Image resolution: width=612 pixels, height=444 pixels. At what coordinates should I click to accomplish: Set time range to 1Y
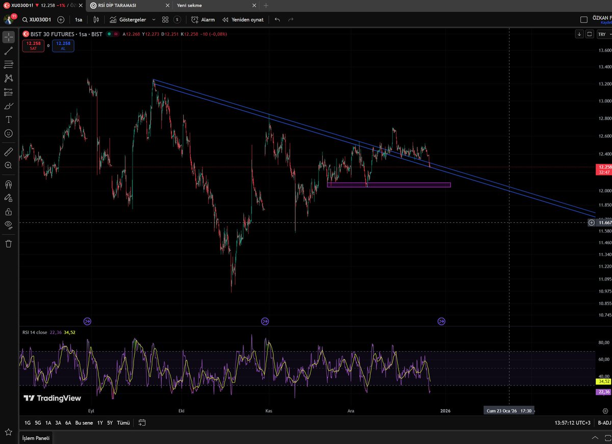100,423
